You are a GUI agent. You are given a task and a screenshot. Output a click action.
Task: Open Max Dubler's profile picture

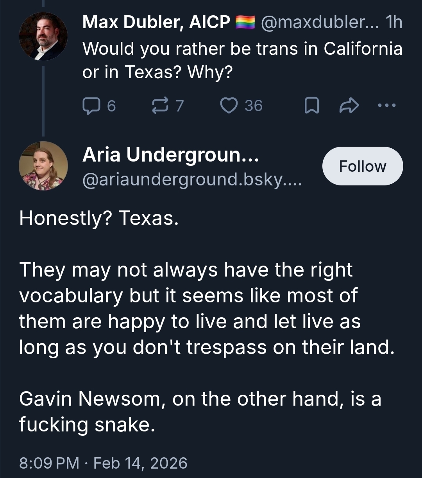pos(43,36)
